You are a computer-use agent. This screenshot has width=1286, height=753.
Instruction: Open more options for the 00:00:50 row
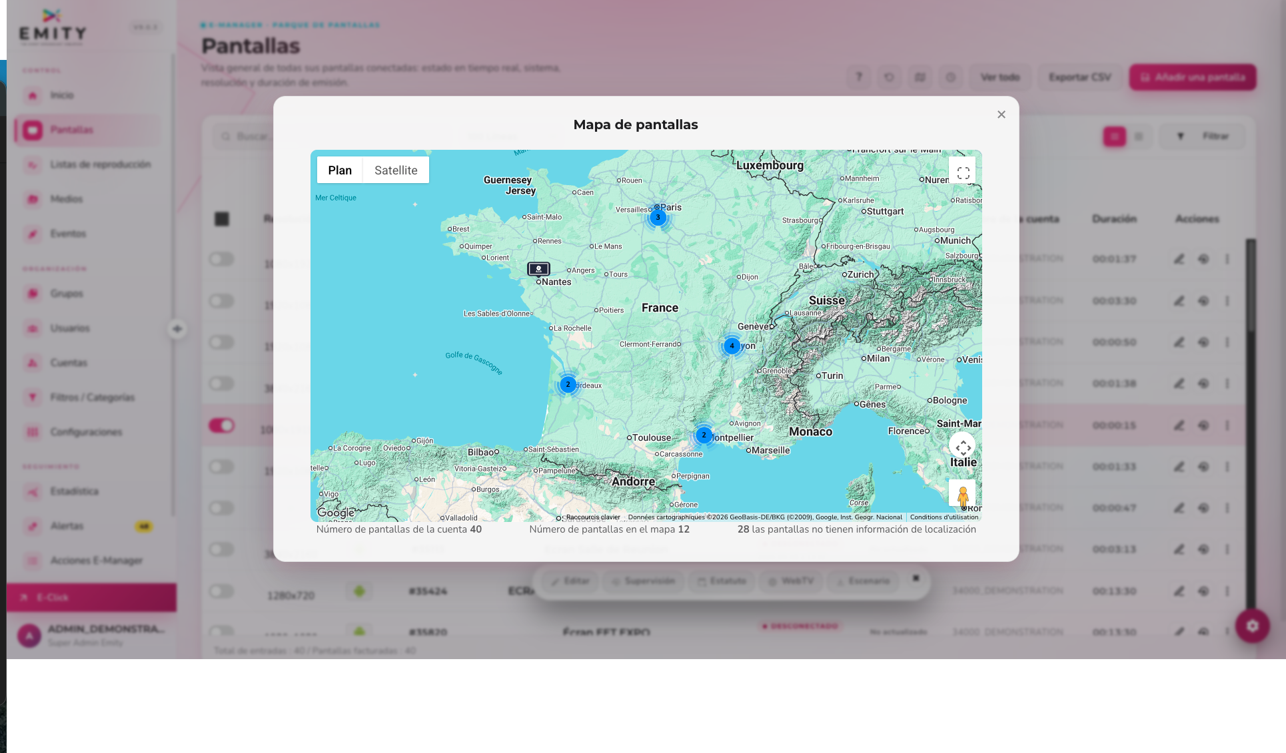click(x=1227, y=342)
